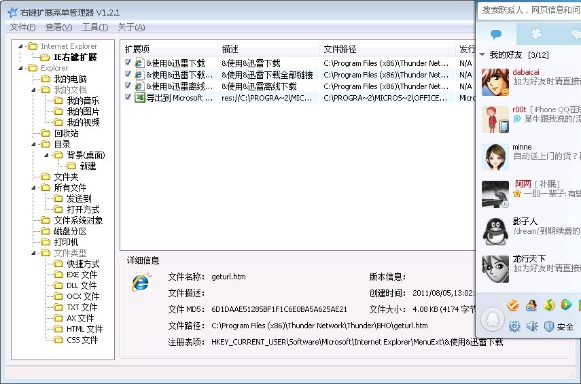Click IE icon of &使用&迅雷离线下载 row
Screen dimensions: 581x384
(139, 86)
